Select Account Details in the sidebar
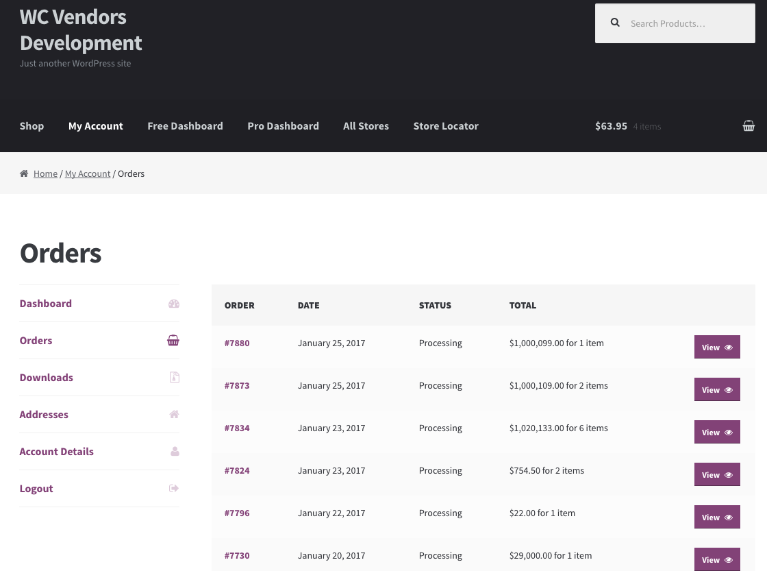The image size is (767, 571). click(x=57, y=452)
